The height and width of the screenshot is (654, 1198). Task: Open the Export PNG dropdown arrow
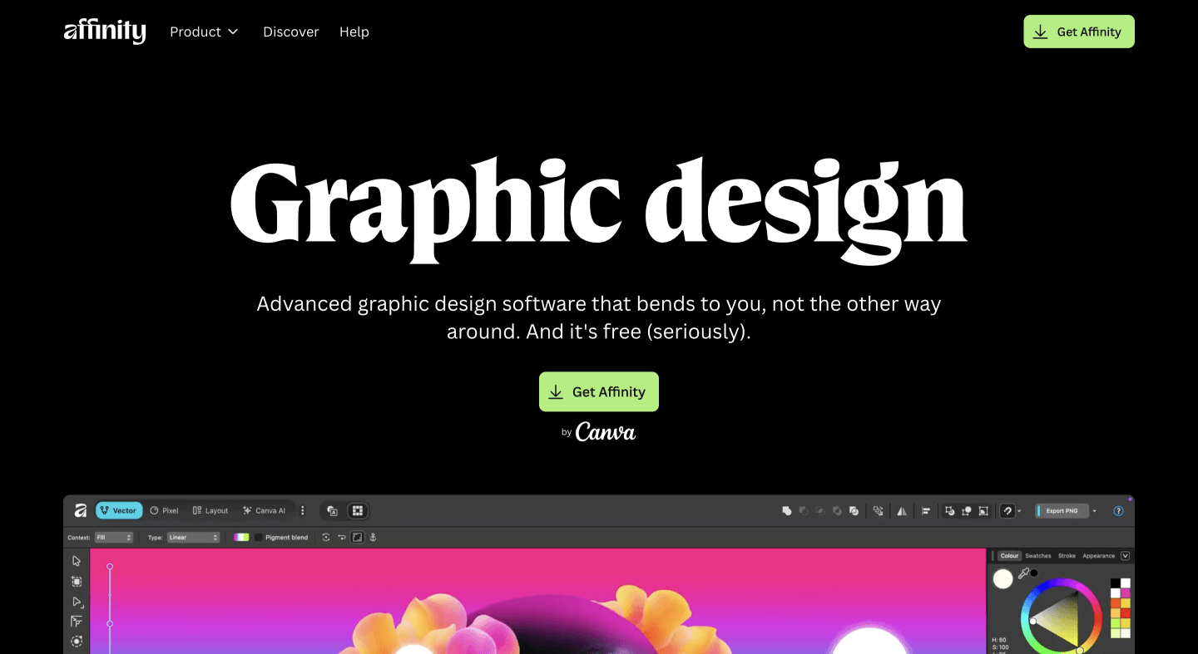pos(1094,510)
